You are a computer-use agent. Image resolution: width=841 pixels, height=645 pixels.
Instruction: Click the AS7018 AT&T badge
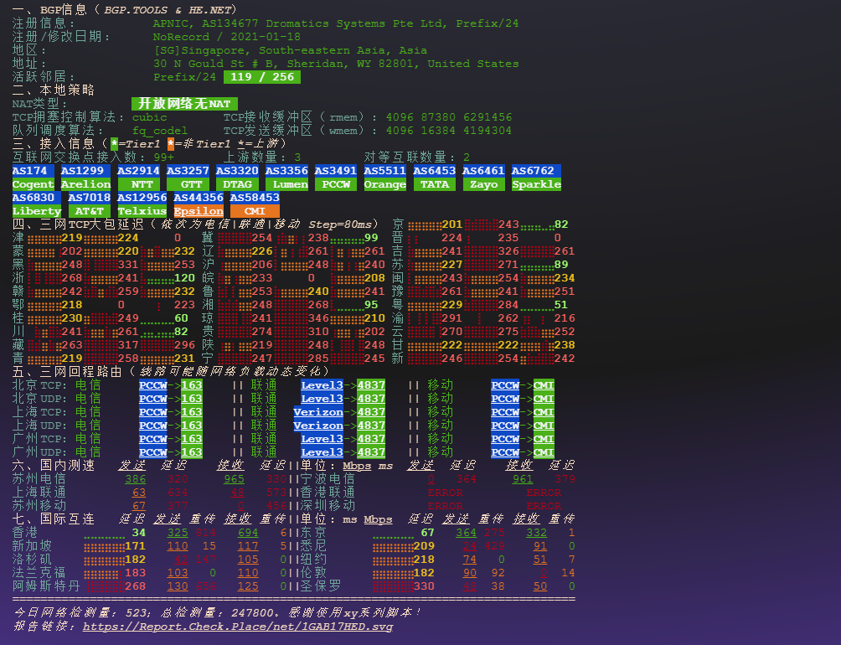click(89, 205)
